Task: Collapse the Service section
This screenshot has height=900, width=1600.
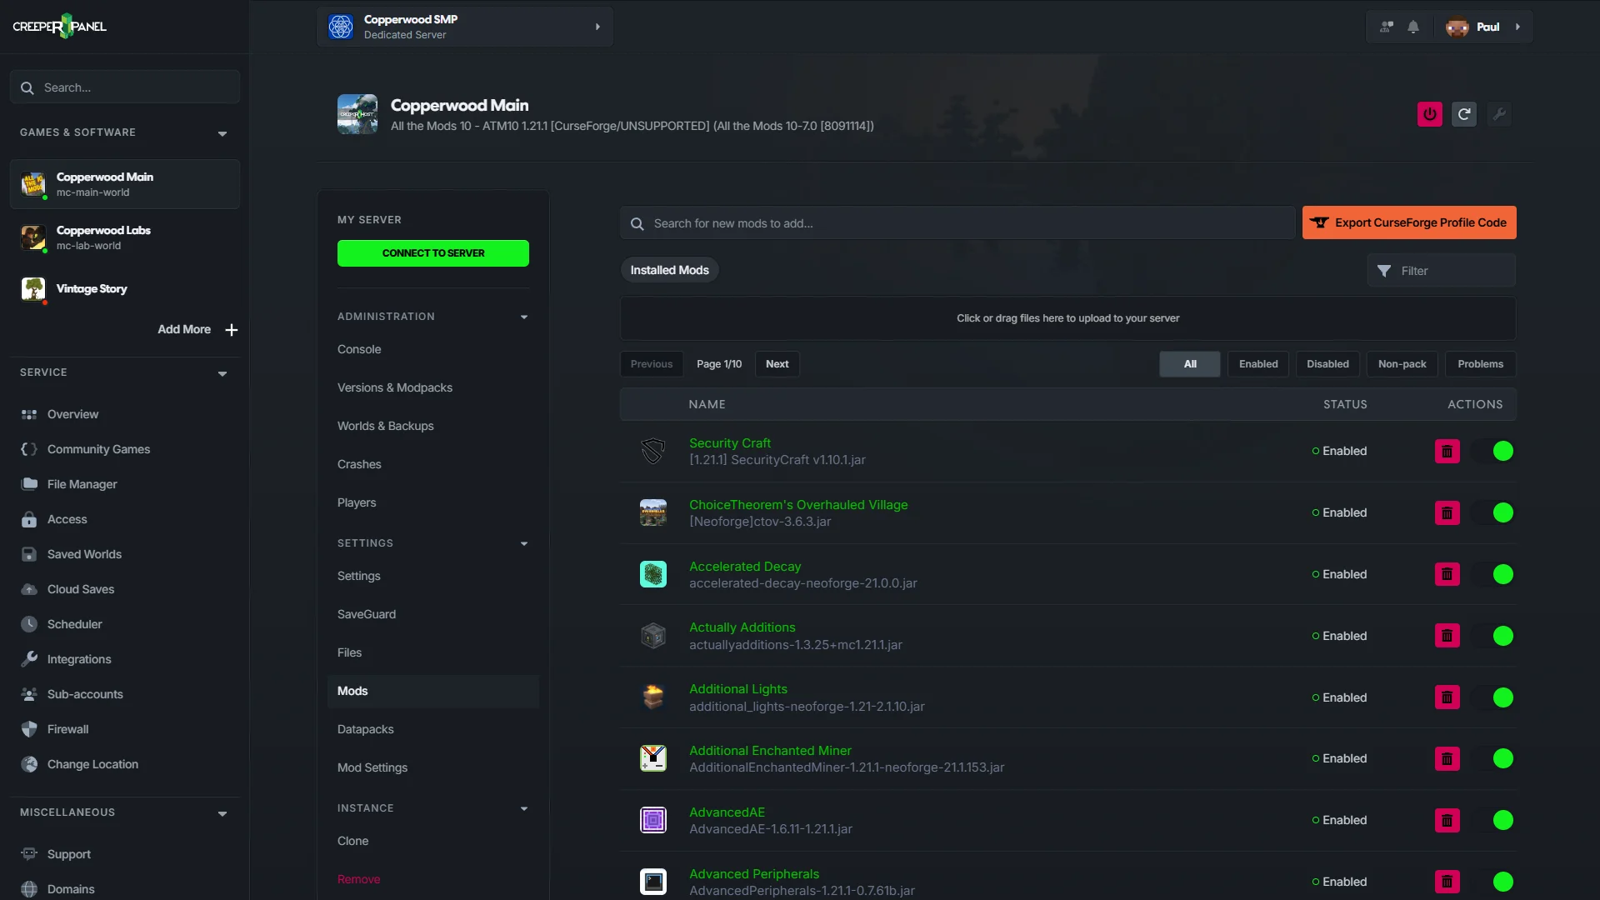Action: (222, 373)
